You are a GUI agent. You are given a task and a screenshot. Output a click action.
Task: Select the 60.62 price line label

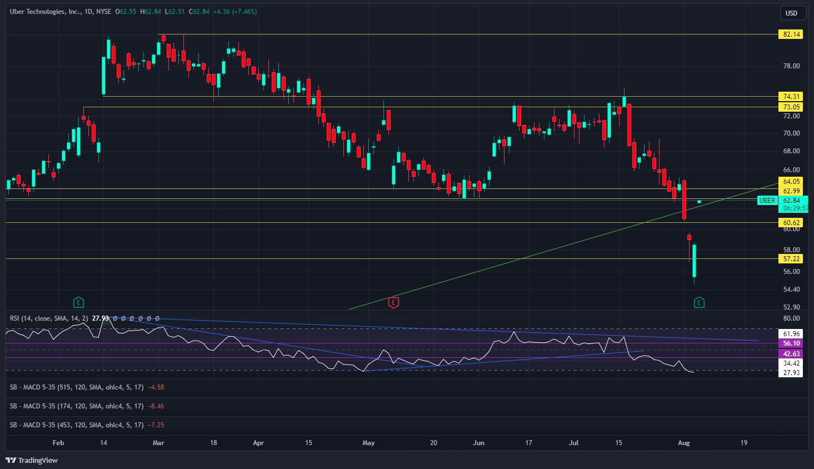click(791, 223)
